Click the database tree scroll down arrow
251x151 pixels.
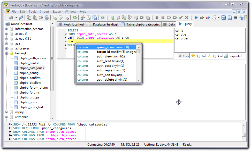[52, 119]
